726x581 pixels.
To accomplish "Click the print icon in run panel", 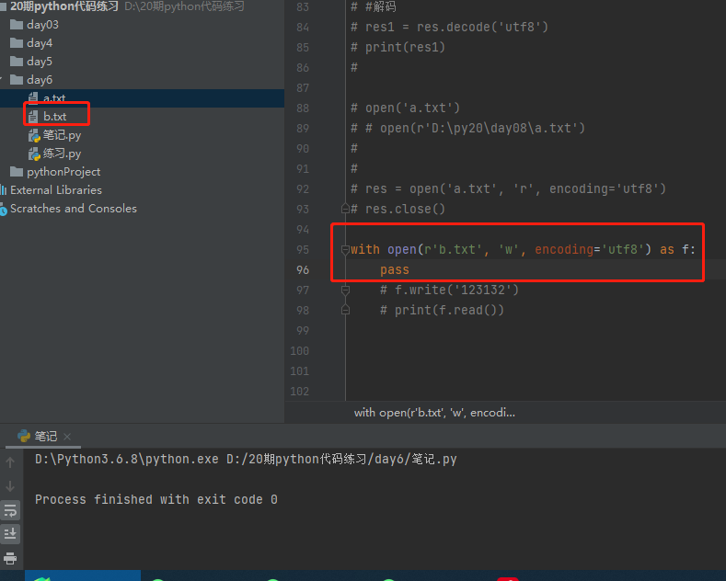I will [10, 558].
